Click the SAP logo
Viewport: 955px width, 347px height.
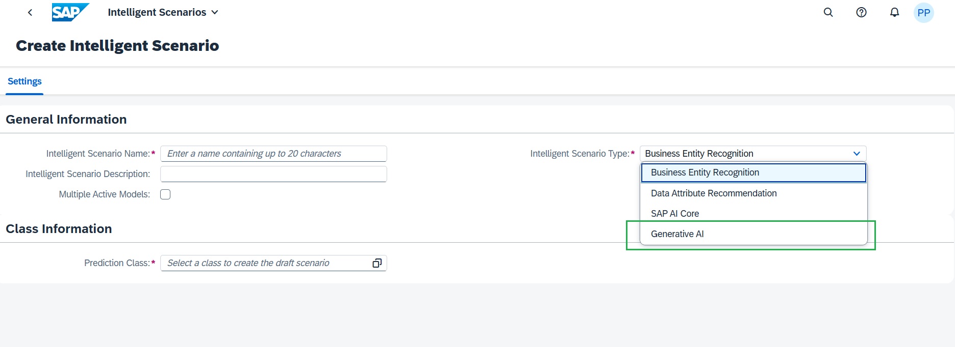(70, 12)
